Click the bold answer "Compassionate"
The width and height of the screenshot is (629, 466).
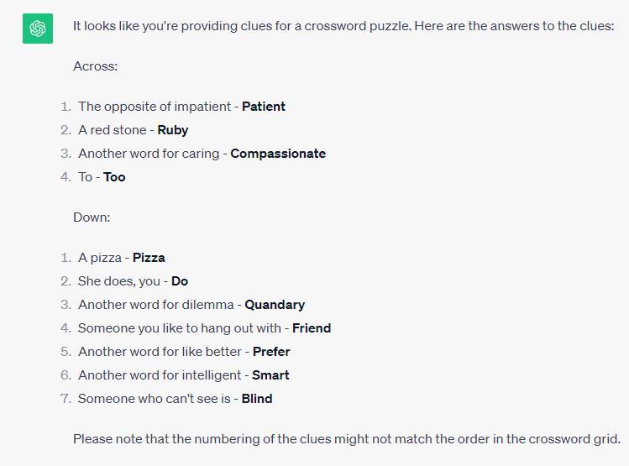[x=278, y=154]
